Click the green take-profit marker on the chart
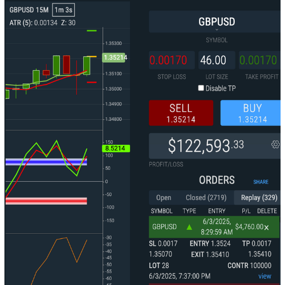Image resolution: width=285 pixels, height=285 pixels. 92,31
